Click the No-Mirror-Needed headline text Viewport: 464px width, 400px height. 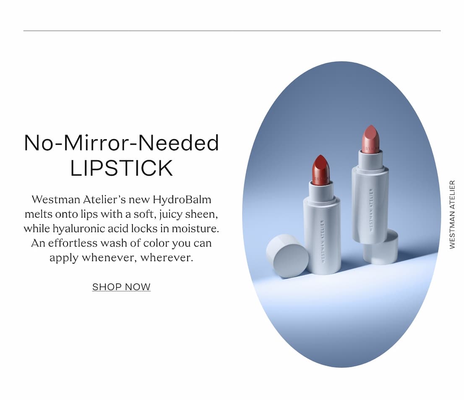pyautogui.click(x=121, y=143)
